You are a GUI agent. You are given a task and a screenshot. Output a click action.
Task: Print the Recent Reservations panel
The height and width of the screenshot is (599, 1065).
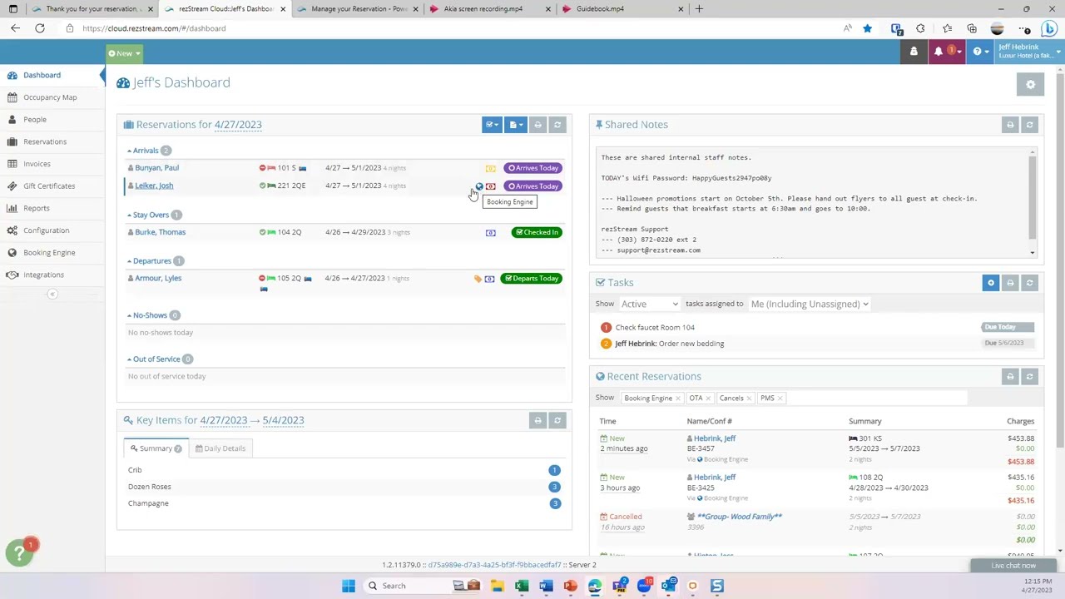click(1010, 377)
